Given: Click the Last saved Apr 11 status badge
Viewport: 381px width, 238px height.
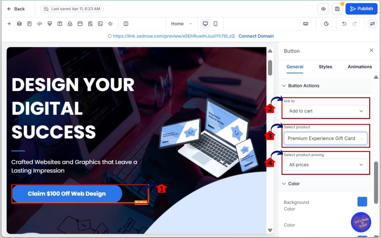Looking at the screenshot, I should pyautogui.click(x=72, y=9).
